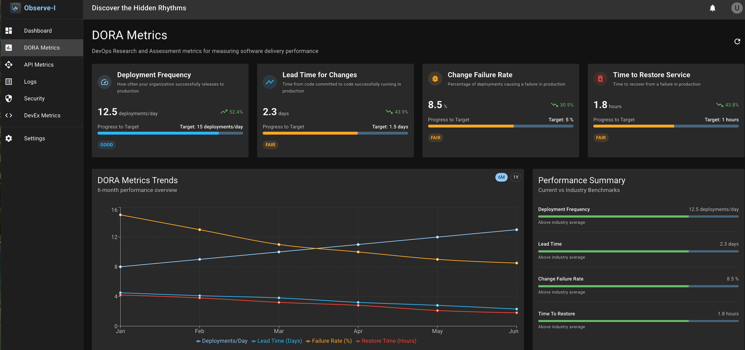
Task: Click the May Restore Time data point
Action: (437, 311)
